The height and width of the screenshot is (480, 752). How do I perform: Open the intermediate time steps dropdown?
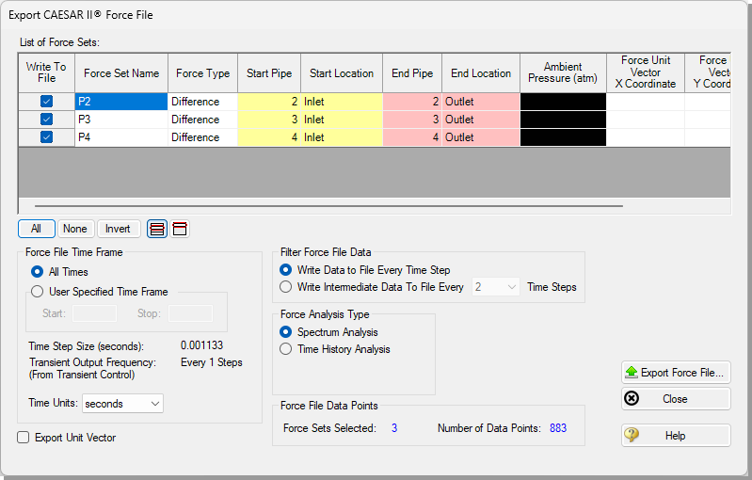pos(495,287)
